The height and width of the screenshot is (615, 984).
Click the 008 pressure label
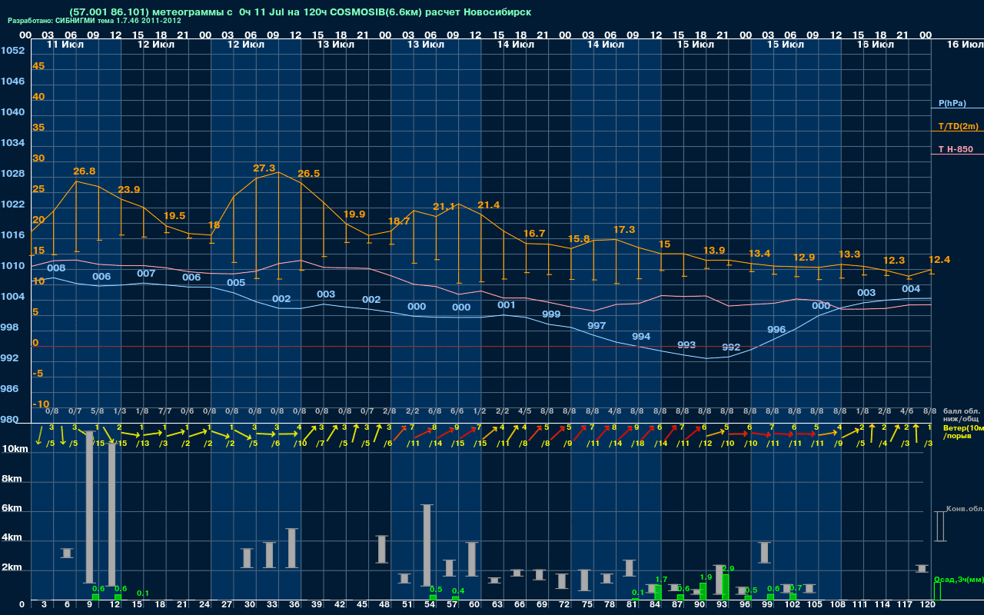coord(56,268)
